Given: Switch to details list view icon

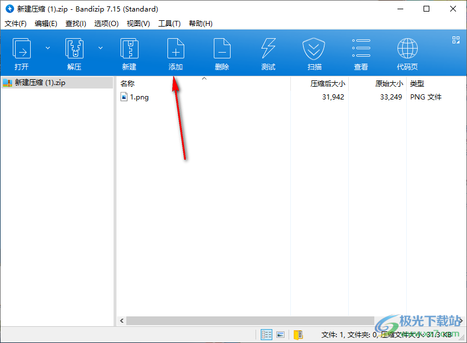Looking at the screenshot, I should tap(267, 335).
